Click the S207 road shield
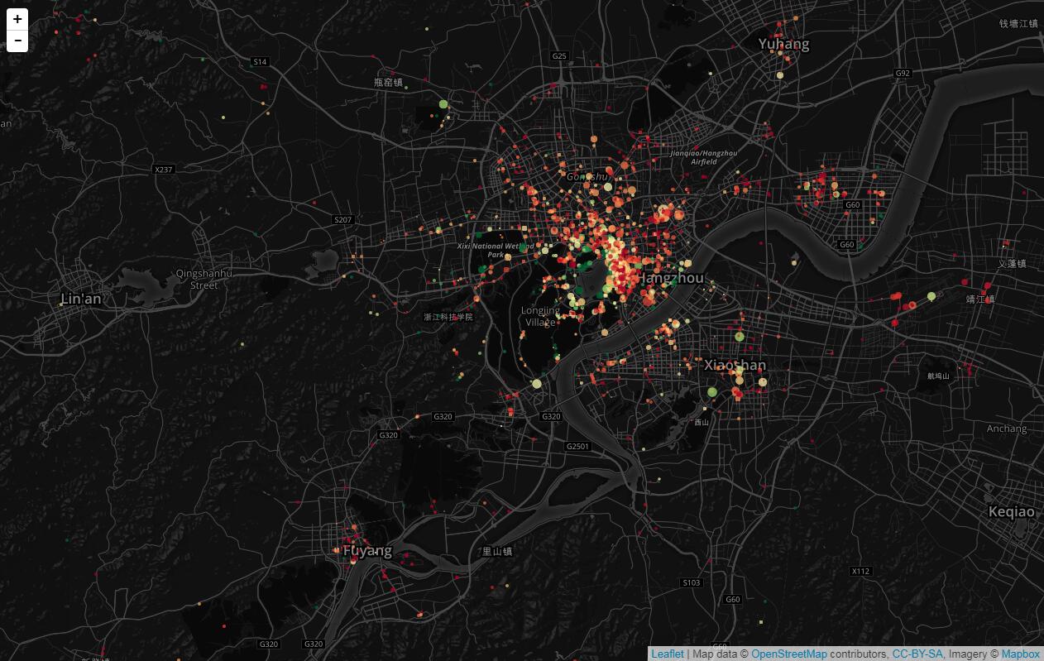The image size is (1044, 661). pyautogui.click(x=342, y=219)
